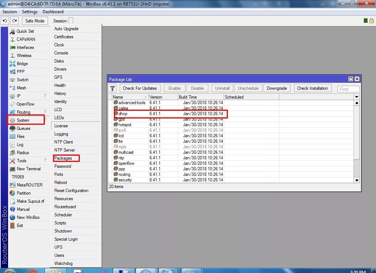Open Bridge from sidebar

tap(29, 64)
